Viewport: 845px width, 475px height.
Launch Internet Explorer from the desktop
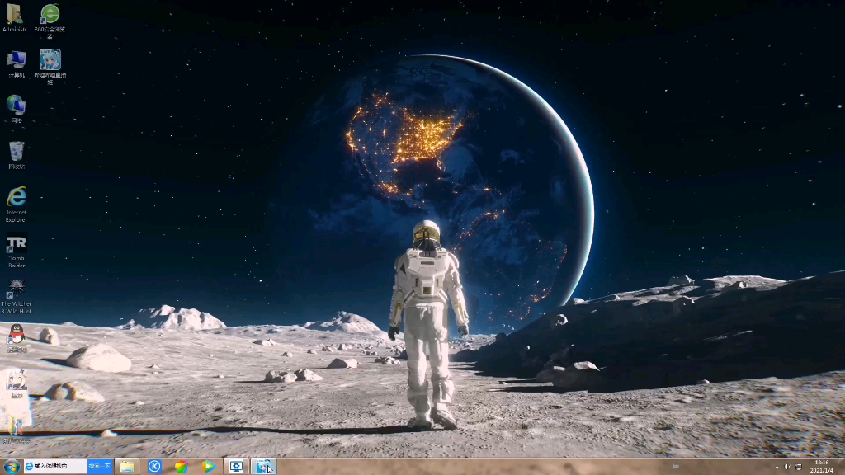[17, 205]
